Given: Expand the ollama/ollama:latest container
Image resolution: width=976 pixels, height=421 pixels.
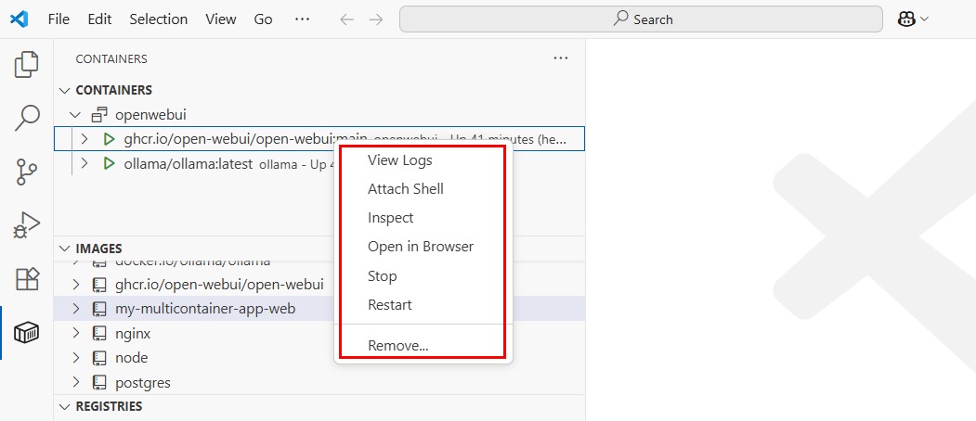Looking at the screenshot, I should pyautogui.click(x=85, y=163).
